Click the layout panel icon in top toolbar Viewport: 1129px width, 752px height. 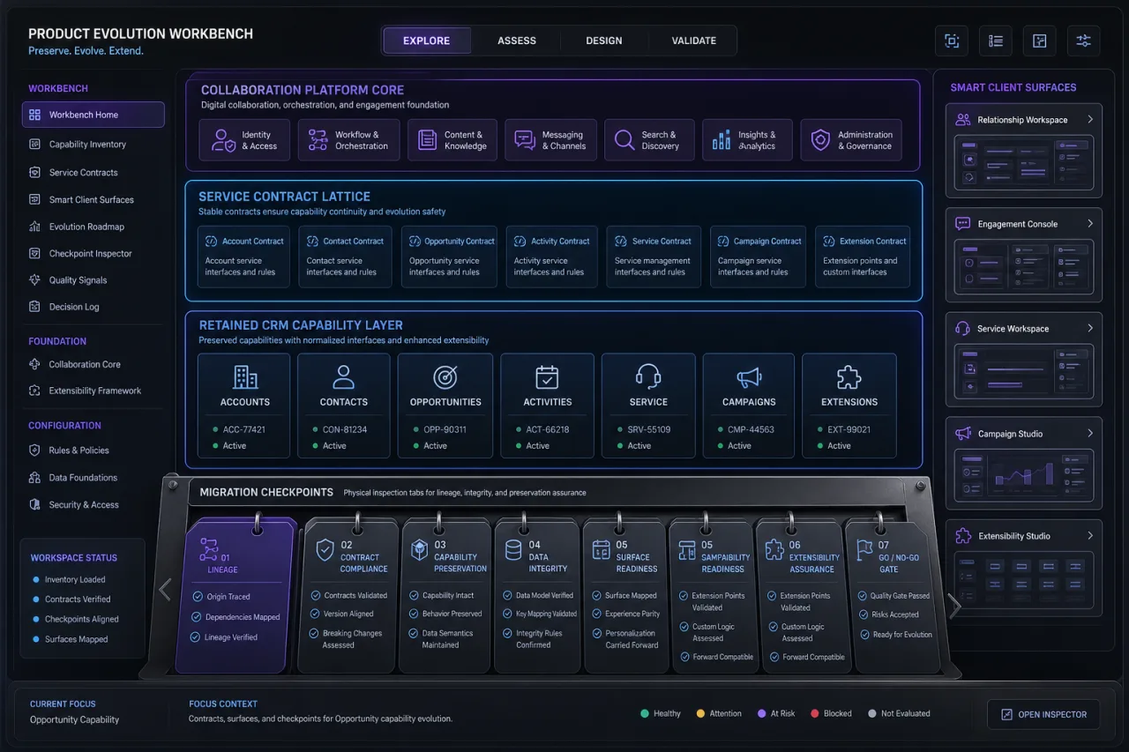pyautogui.click(x=1040, y=41)
